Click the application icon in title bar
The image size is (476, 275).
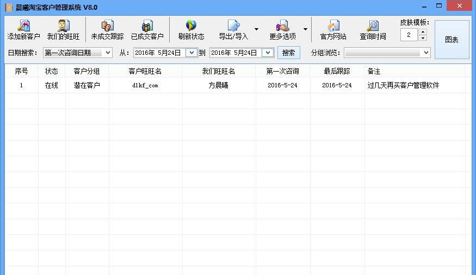(9, 7)
